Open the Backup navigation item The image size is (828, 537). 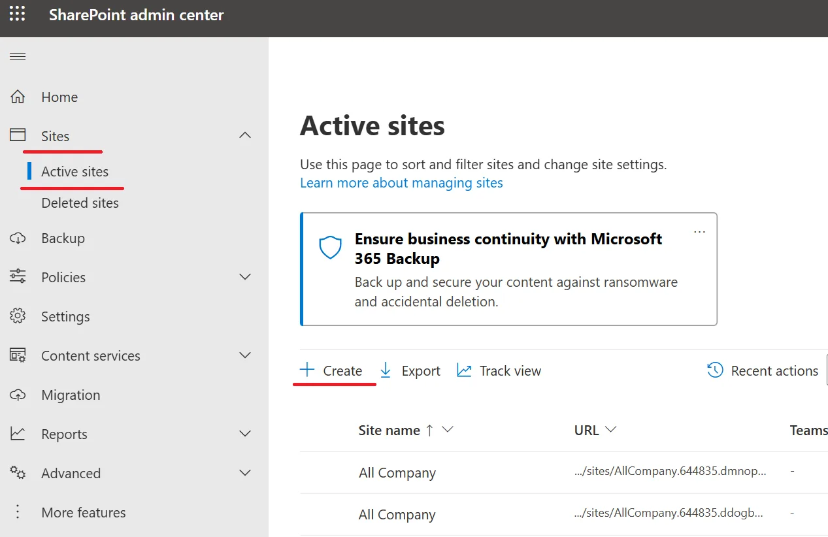tap(63, 238)
